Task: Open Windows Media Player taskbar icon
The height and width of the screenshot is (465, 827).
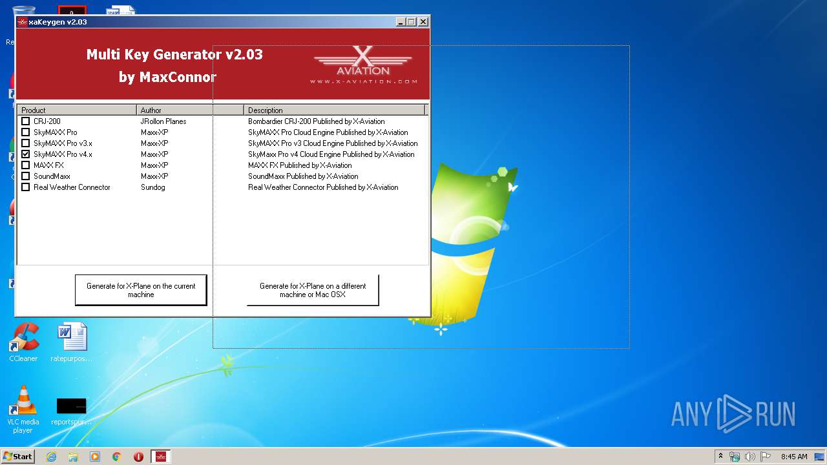Action: click(x=95, y=457)
